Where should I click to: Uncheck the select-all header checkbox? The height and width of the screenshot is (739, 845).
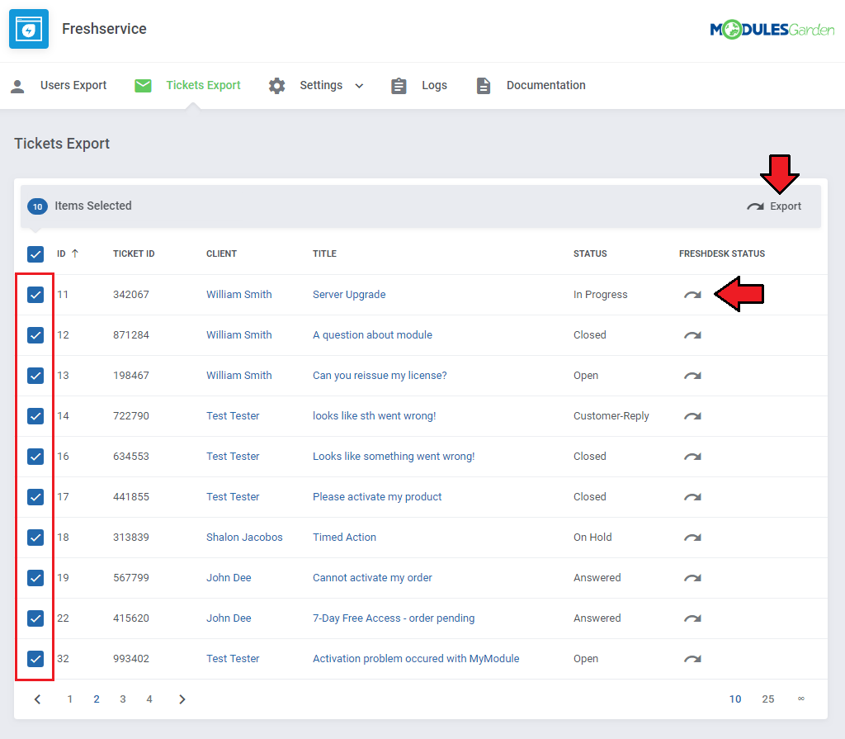35,254
